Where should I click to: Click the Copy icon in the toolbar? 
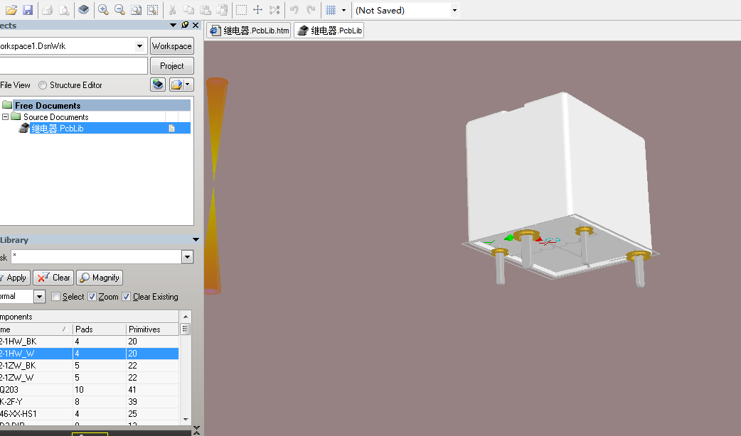tap(188, 10)
